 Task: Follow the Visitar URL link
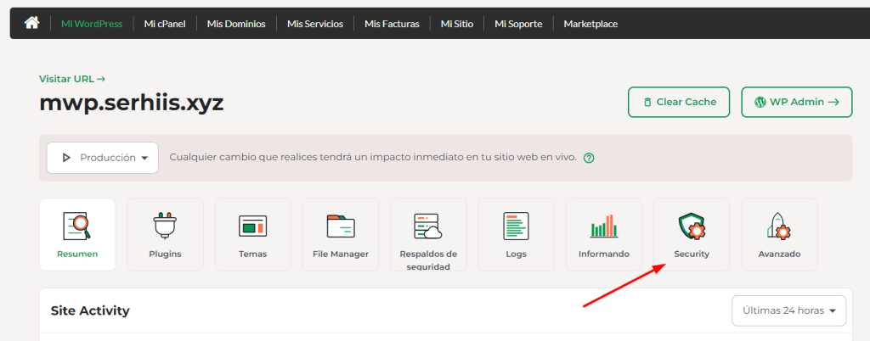coord(72,79)
